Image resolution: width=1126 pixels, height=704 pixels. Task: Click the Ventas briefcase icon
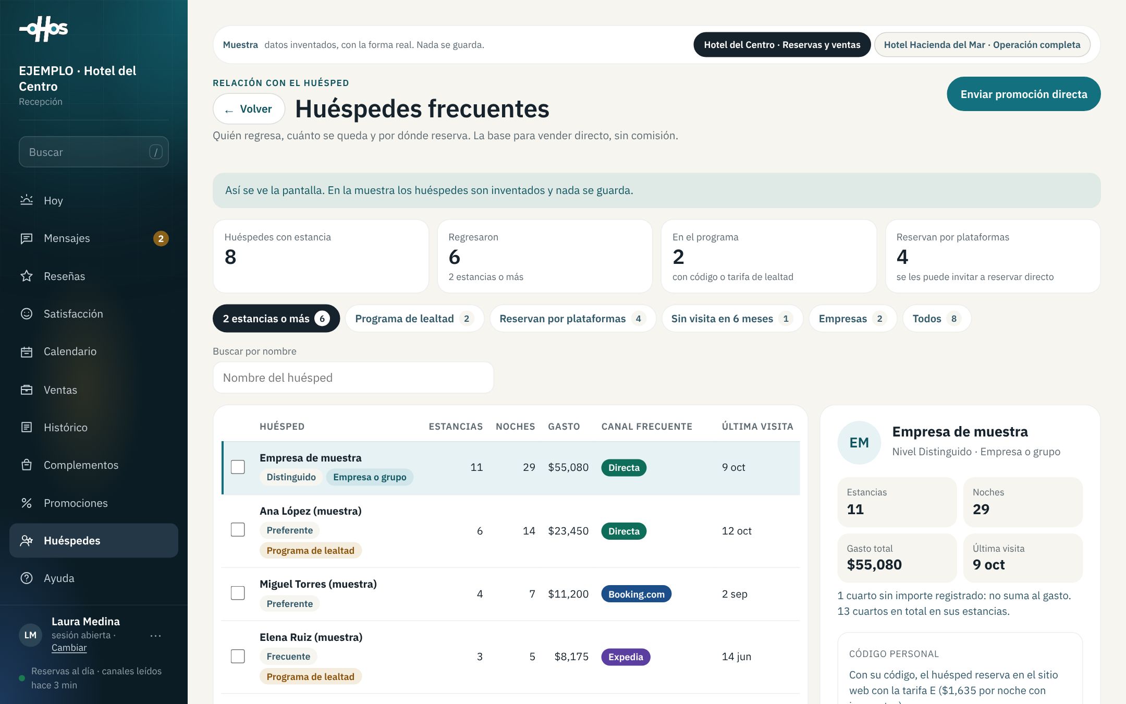(27, 390)
